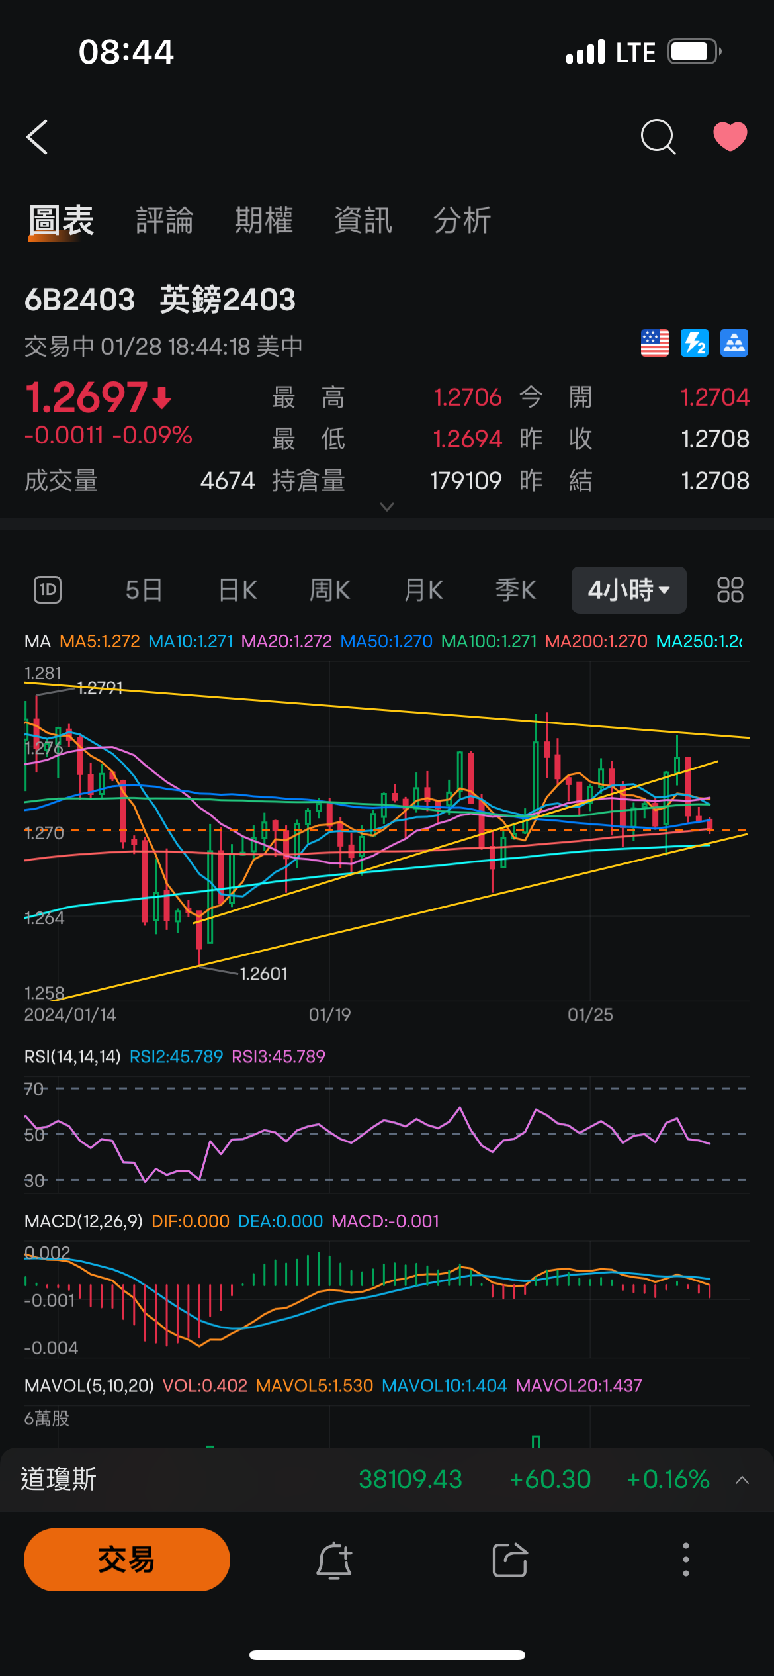Open more options three-dot menu

(686, 1560)
